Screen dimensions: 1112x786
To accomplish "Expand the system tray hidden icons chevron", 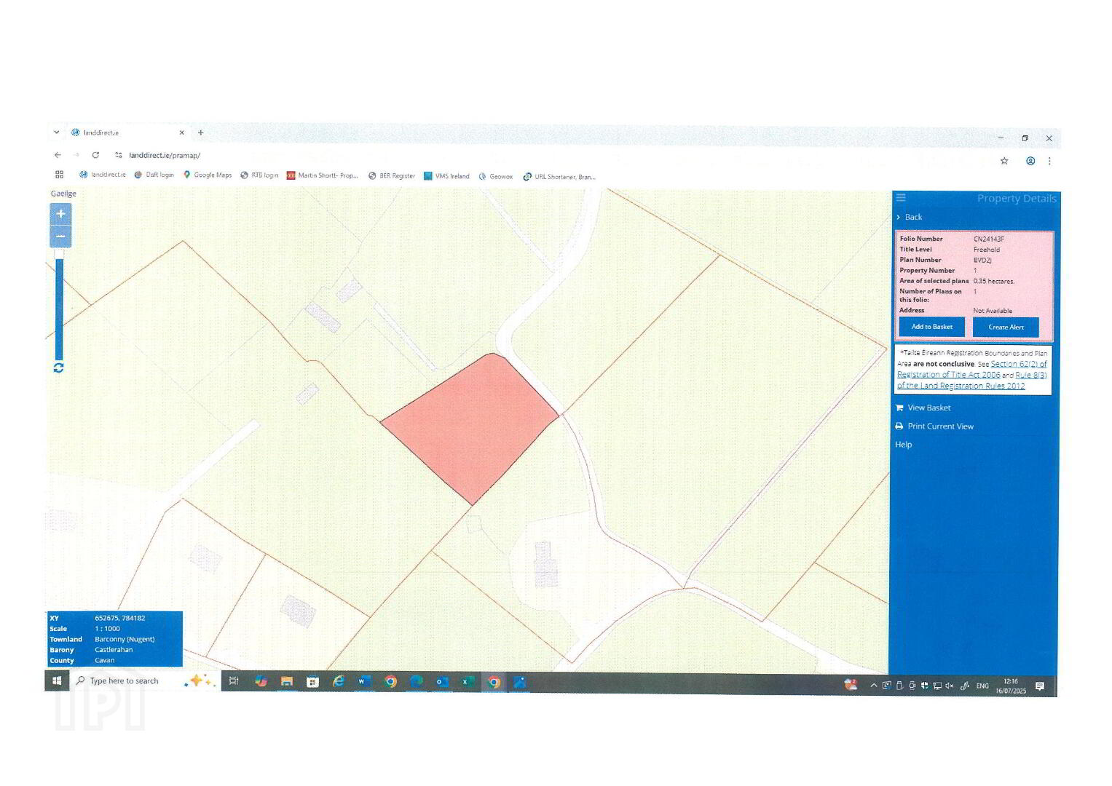I will (x=873, y=686).
